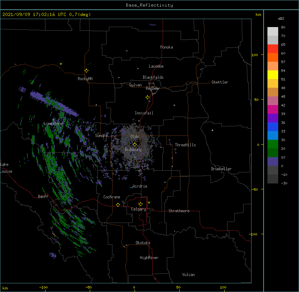Click the Drumheller label
The image size is (299, 292).
[221, 169]
